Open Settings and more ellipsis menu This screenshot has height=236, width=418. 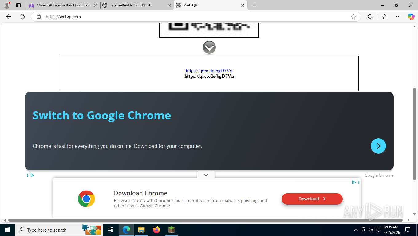[398, 17]
